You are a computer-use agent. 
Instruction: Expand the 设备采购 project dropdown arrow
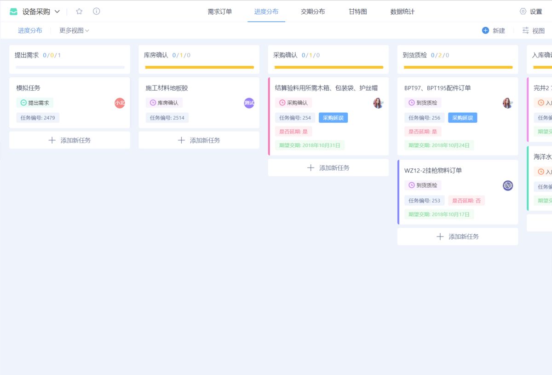(57, 12)
